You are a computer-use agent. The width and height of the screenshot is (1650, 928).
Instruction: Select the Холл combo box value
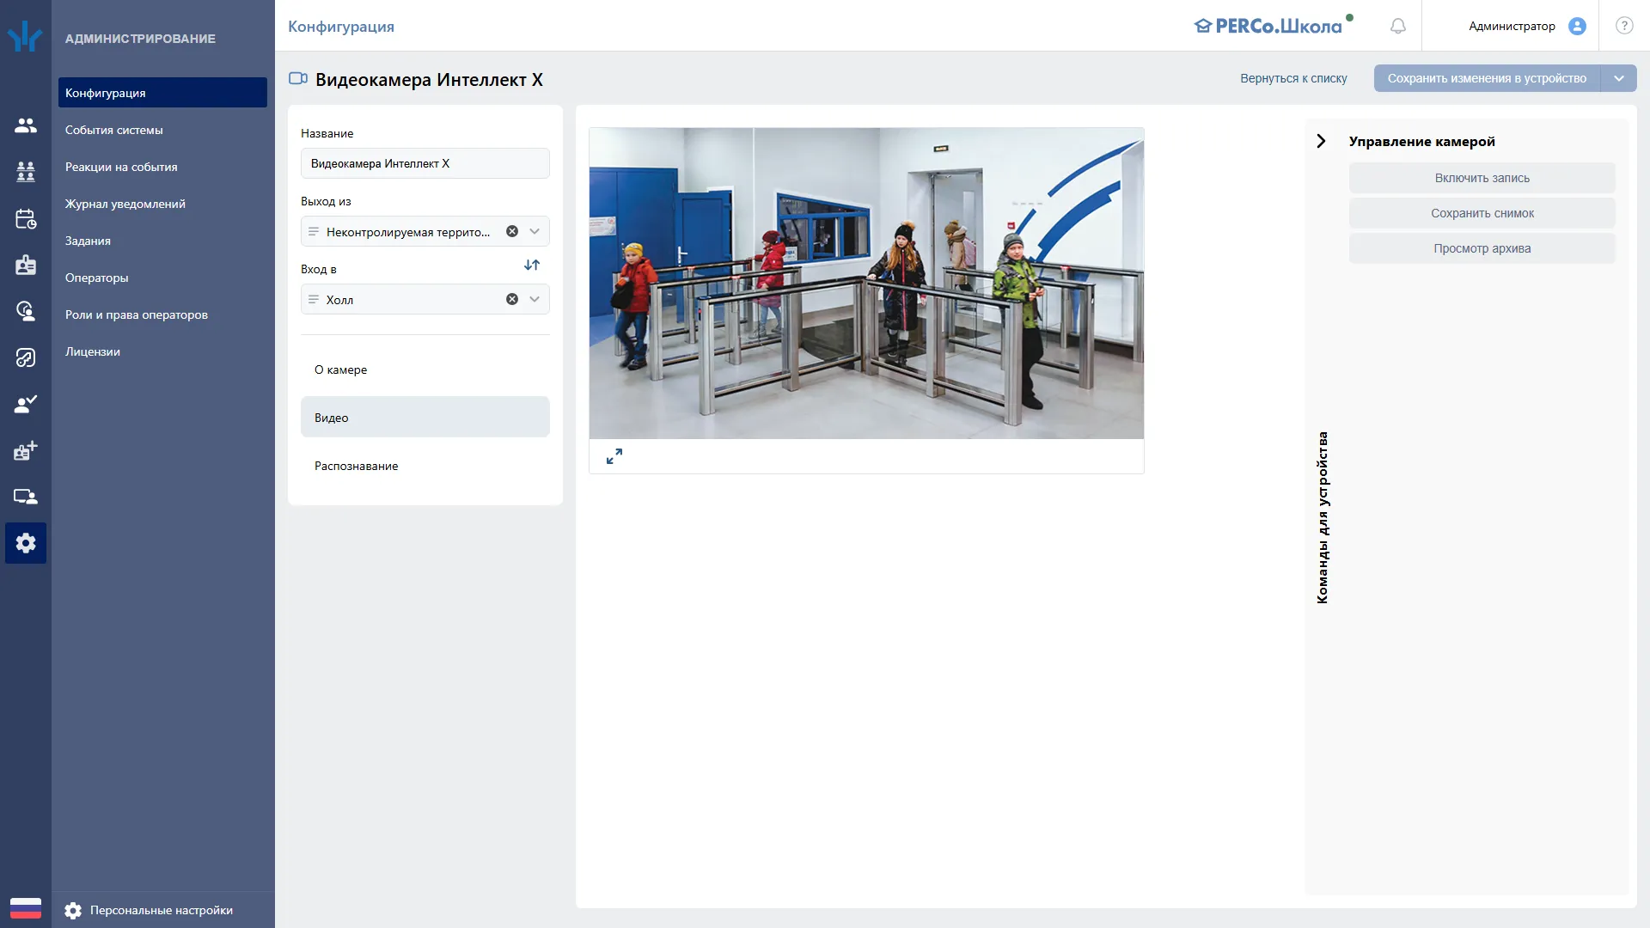pos(425,299)
